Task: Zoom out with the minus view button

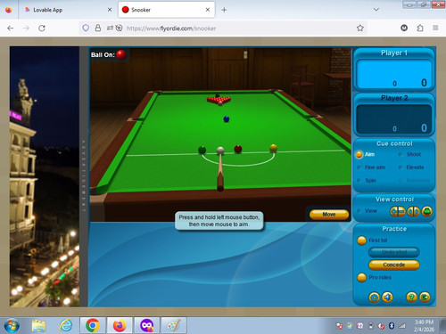Action: (x=401, y=211)
